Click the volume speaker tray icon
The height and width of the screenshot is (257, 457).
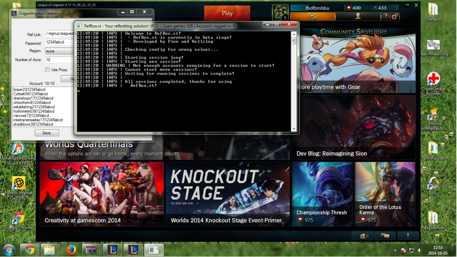[419, 250]
